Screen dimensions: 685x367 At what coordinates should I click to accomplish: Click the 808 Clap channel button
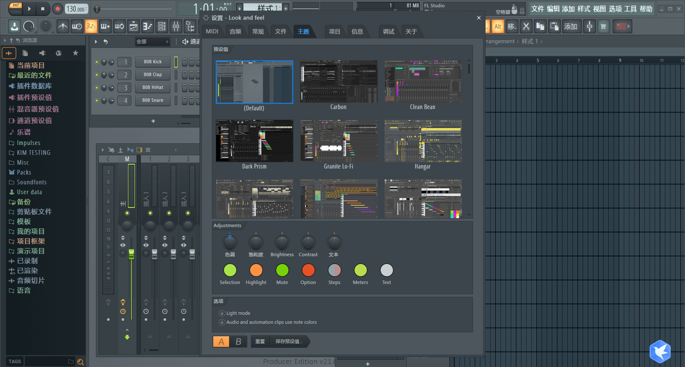(x=153, y=74)
